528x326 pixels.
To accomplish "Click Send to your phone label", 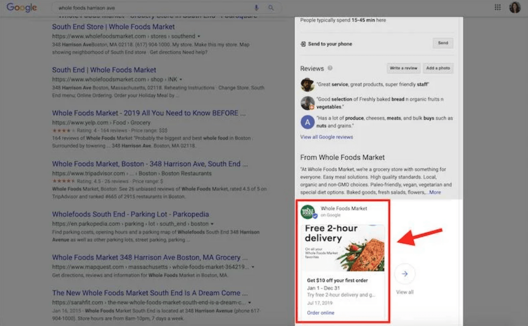I will pyautogui.click(x=330, y=44).
